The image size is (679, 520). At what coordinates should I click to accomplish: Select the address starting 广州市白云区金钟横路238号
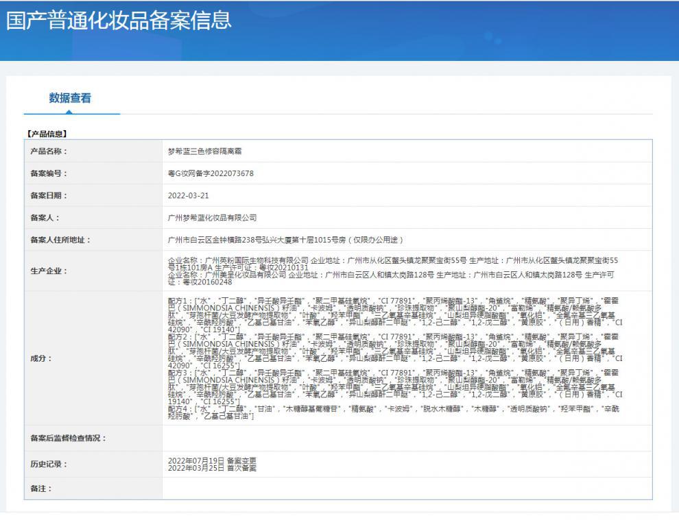(285, 240)
